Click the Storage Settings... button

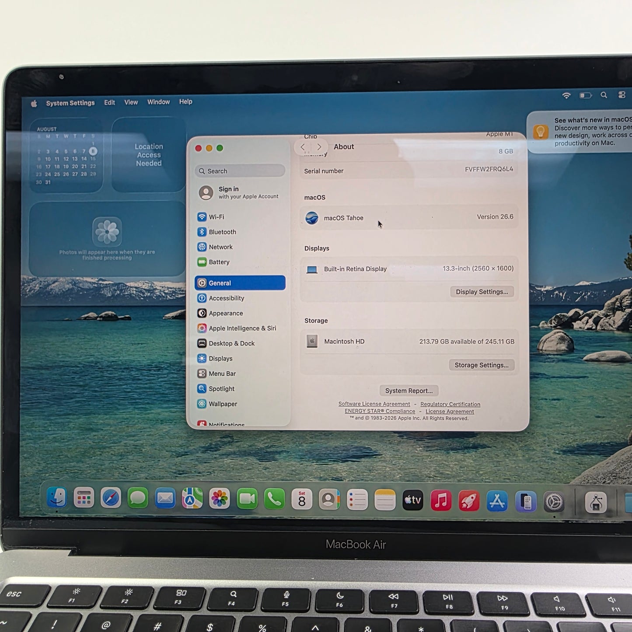click(x=482, y=365)
